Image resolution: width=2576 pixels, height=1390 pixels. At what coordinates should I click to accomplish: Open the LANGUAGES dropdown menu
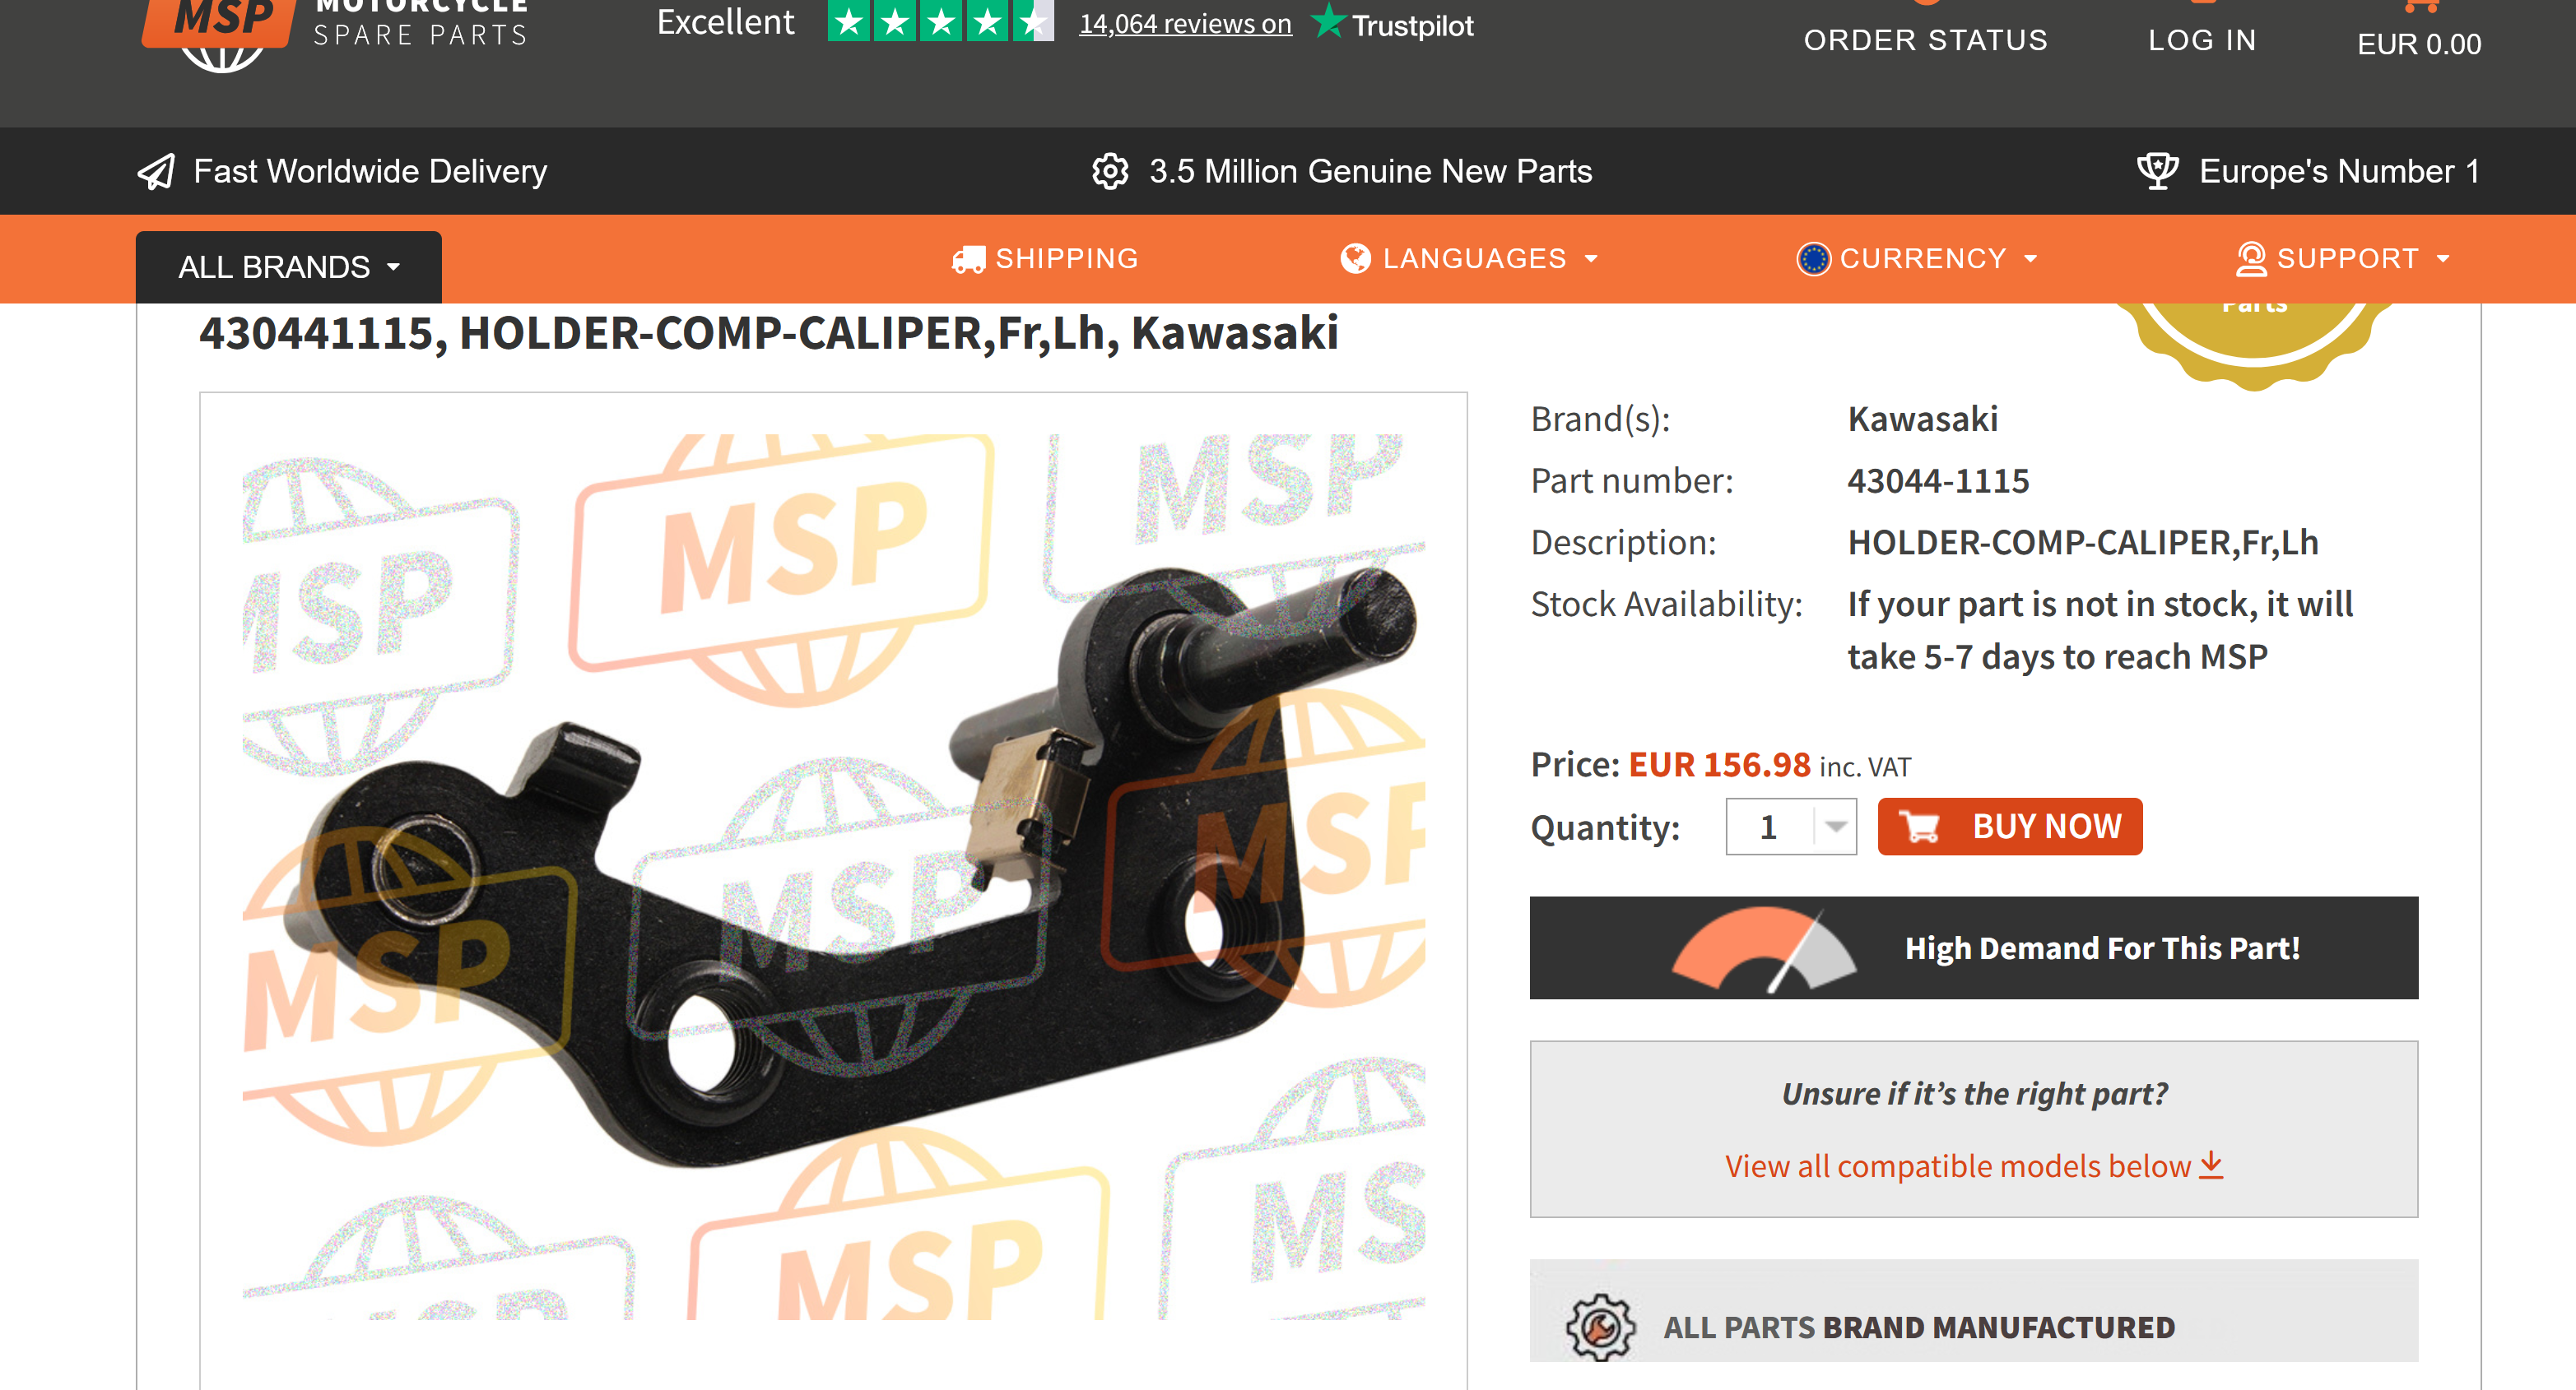point(1470,259)
